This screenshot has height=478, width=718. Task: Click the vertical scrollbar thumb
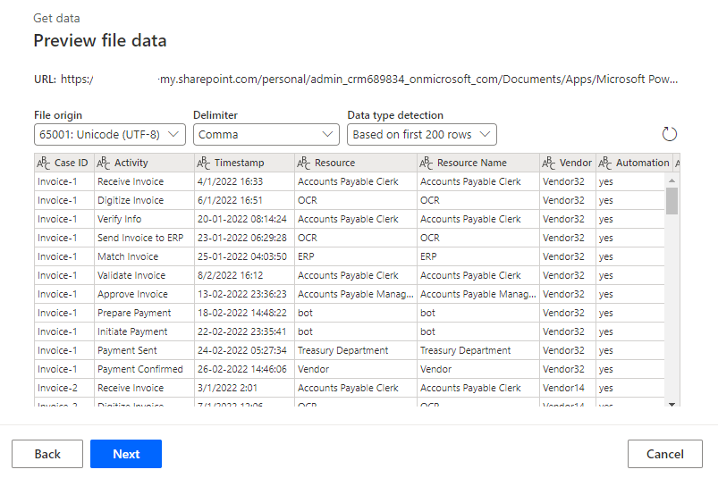[672, 201]
